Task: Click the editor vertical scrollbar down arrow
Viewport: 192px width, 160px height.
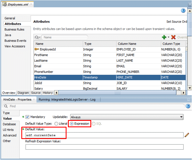Action: [x=189, y=88]
